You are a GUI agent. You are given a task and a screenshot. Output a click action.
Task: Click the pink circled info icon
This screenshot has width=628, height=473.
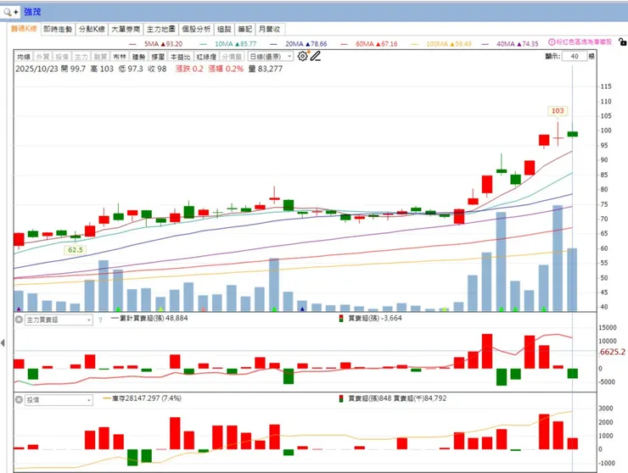point(552,42)
